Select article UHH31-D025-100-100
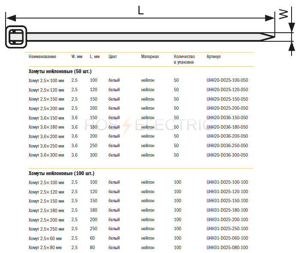 [x=227, y=182]
